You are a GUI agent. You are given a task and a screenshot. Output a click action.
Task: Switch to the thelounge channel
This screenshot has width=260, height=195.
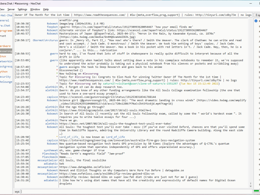click(6, 82)
